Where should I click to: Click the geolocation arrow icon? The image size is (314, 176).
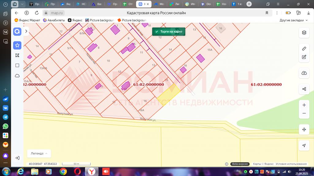[304, 145]
